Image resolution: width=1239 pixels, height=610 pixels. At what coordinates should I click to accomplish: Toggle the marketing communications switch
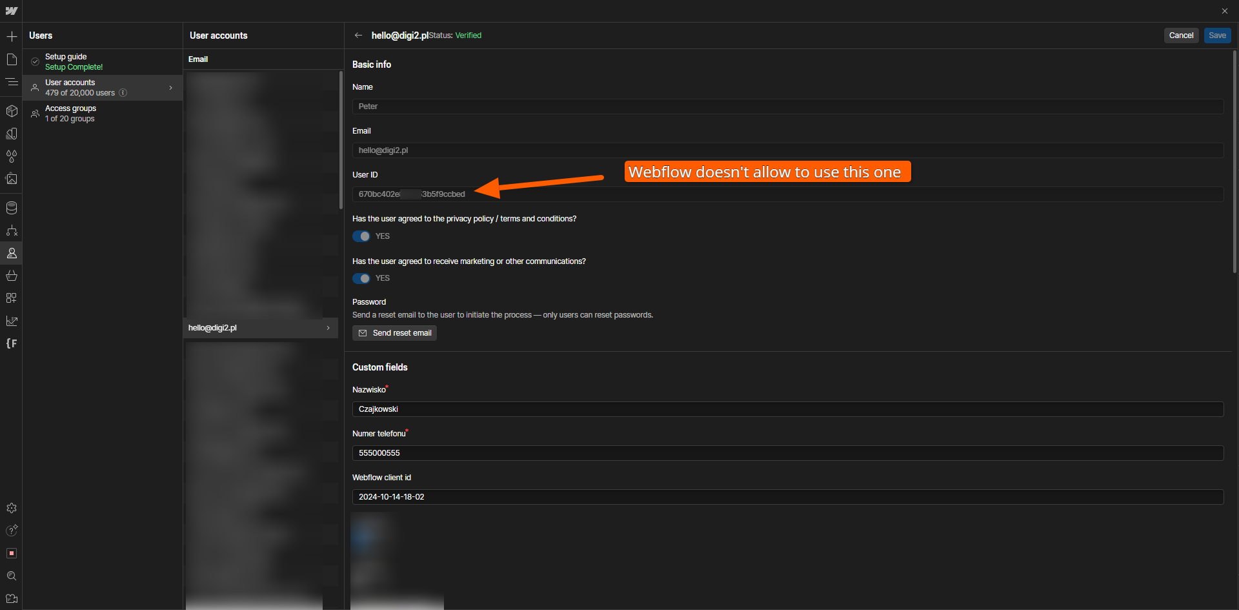tap(361, 278)
